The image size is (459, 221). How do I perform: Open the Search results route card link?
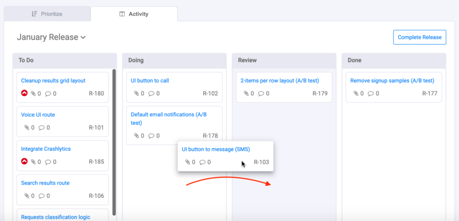coord(45,183)
